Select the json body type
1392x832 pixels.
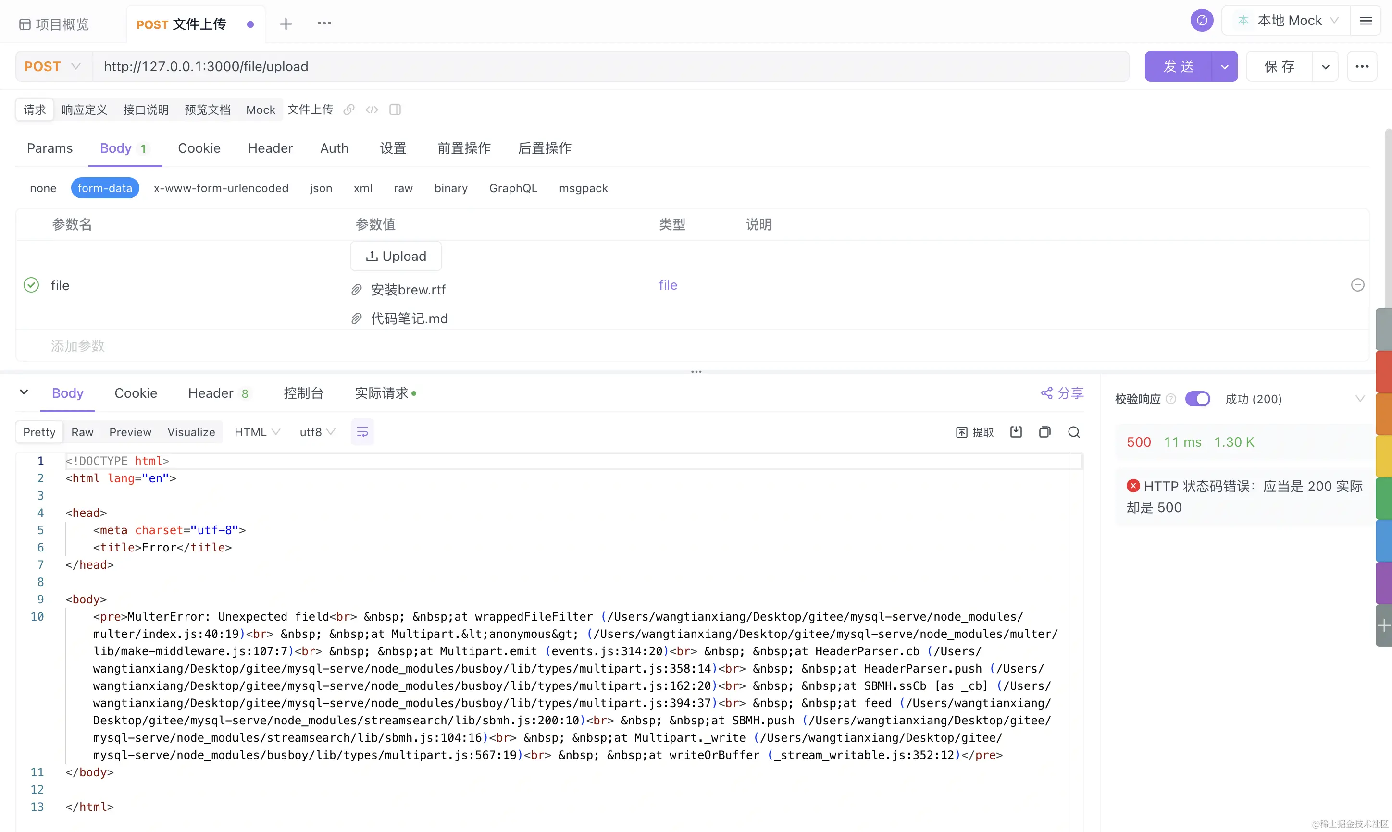321,188
